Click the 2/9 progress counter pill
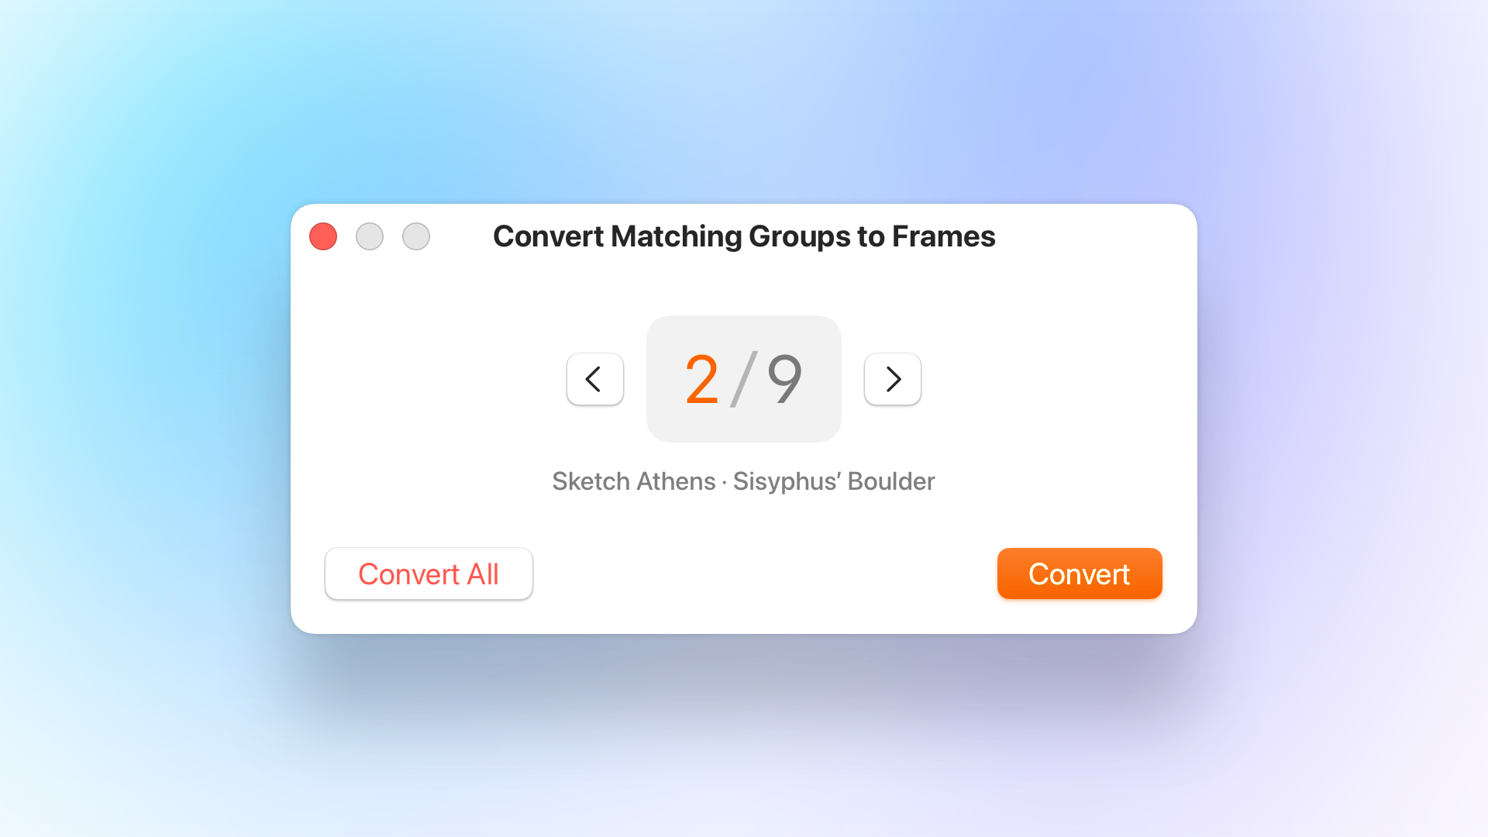Viewport: 1488px width, 837px height. pos(743,379)
